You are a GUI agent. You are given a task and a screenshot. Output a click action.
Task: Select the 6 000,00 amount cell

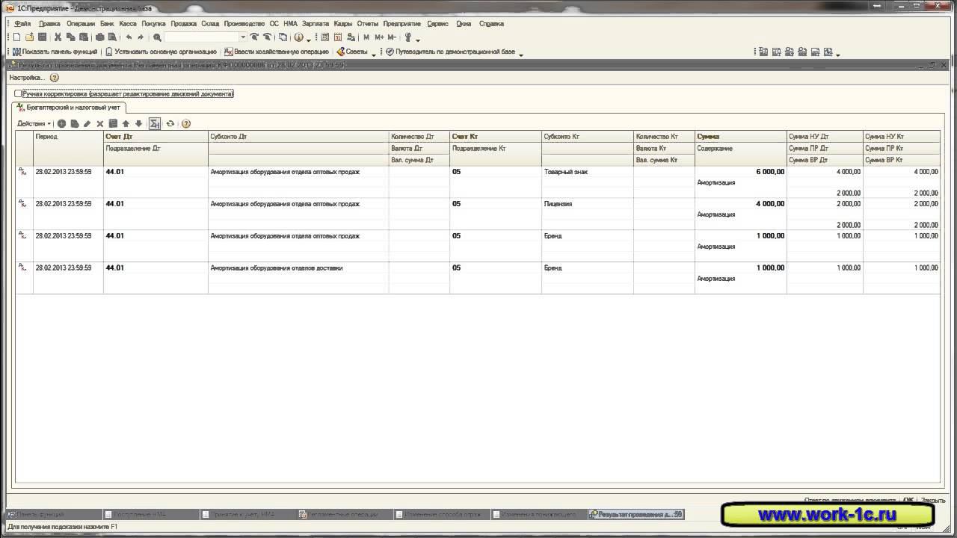(740, 172)
